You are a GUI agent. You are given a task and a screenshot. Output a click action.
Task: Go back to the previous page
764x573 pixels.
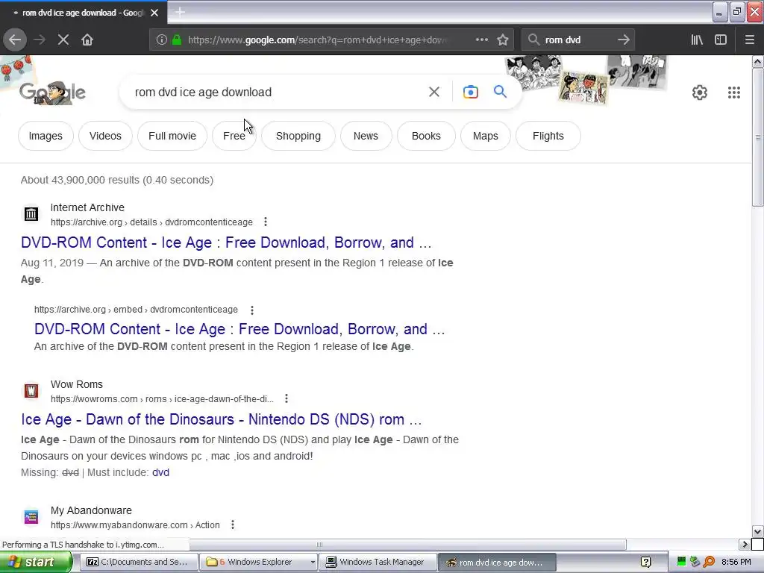tap(15, 40)
